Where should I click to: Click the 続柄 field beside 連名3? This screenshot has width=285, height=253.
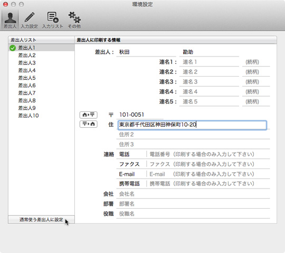[x=256, y=82]
